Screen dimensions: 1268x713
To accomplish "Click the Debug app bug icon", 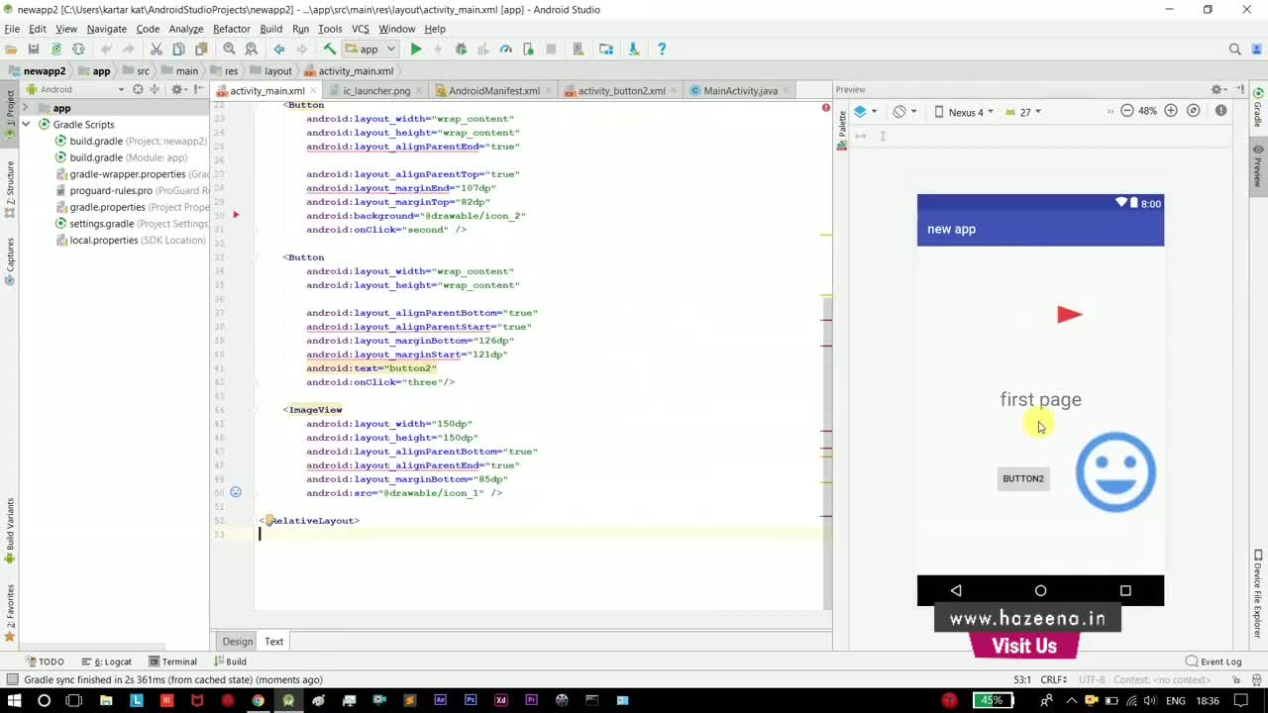I will [x=461, y=49].
